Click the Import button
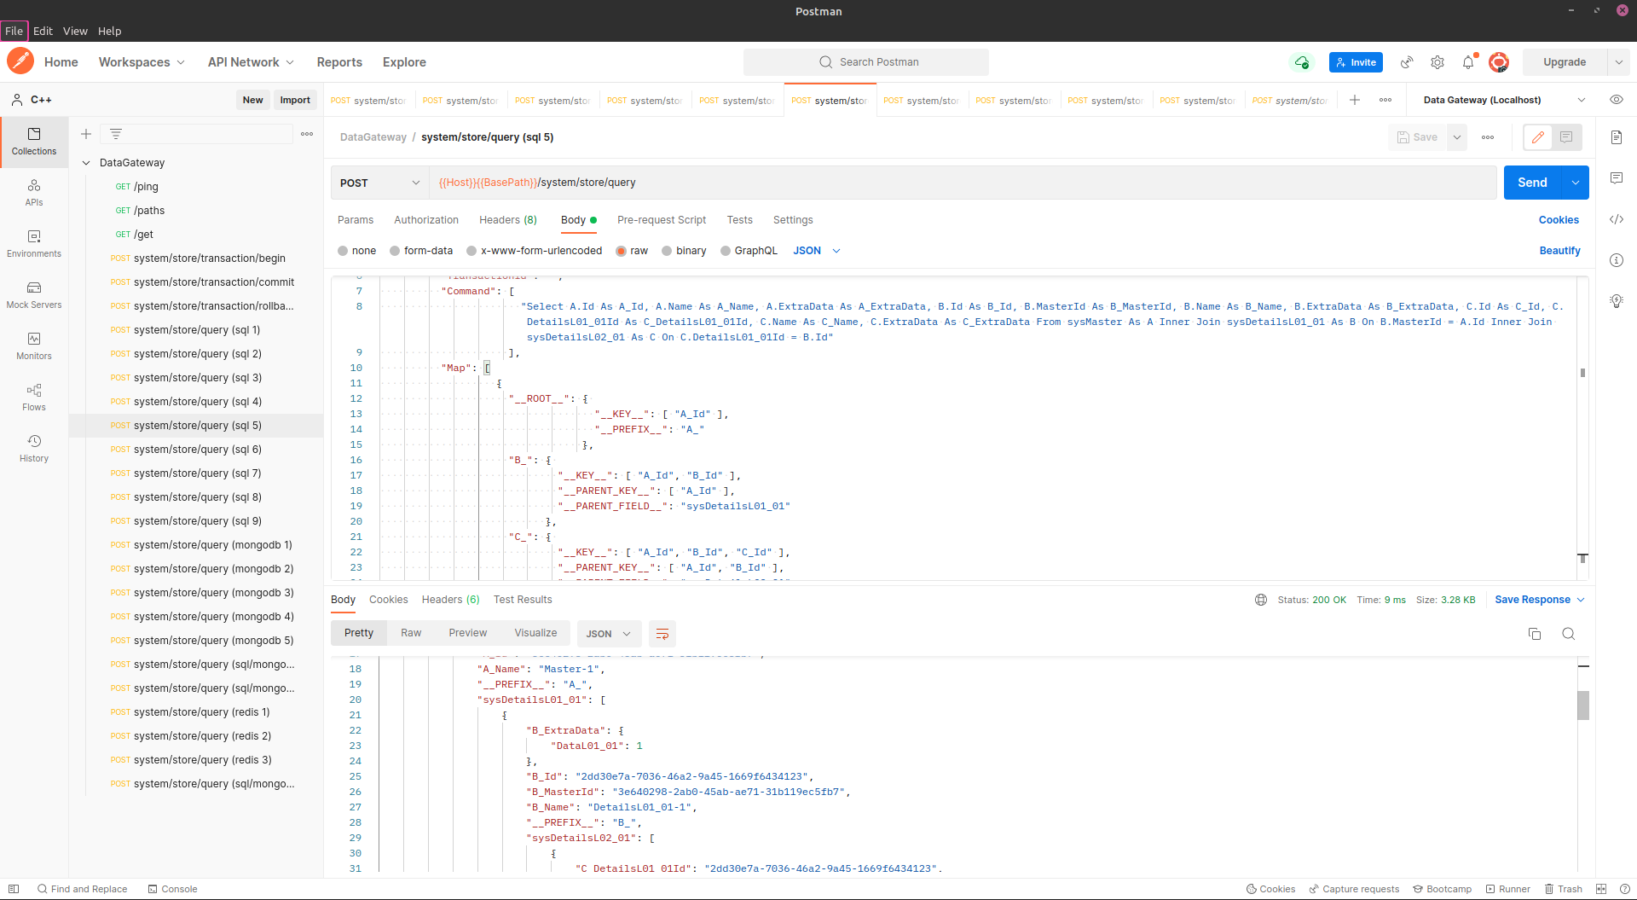 pos(295,100)
